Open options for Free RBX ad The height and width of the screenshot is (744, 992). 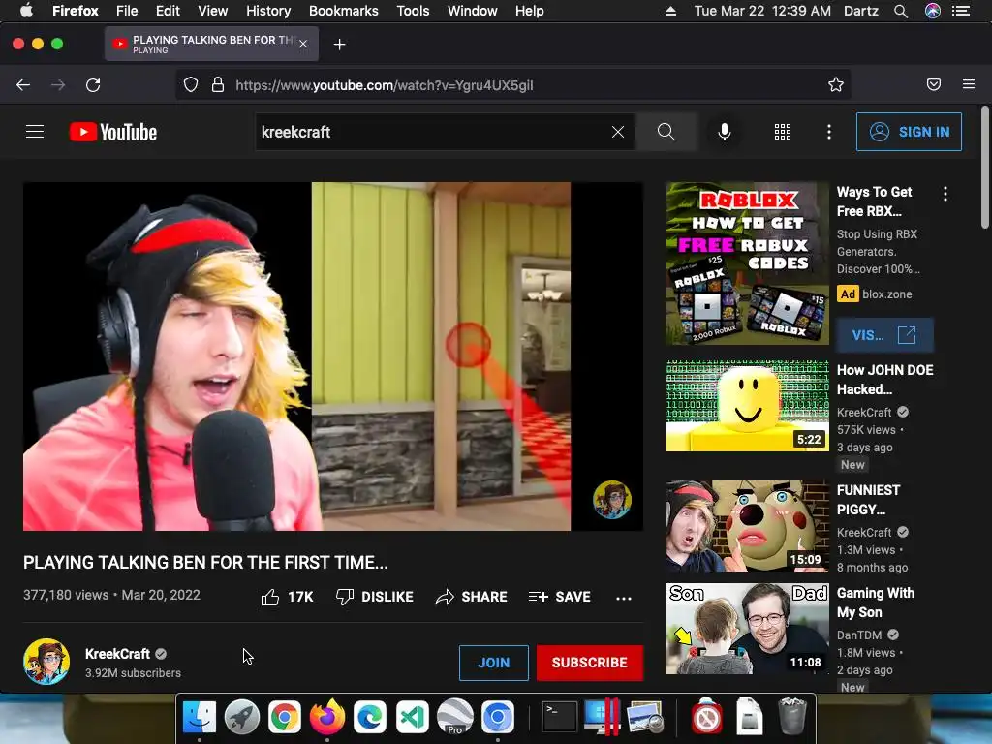point(945,194)
